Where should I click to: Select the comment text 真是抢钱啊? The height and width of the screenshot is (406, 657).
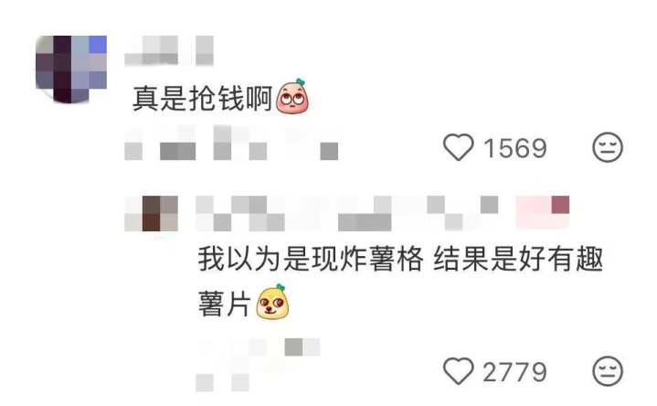point(203,98)
